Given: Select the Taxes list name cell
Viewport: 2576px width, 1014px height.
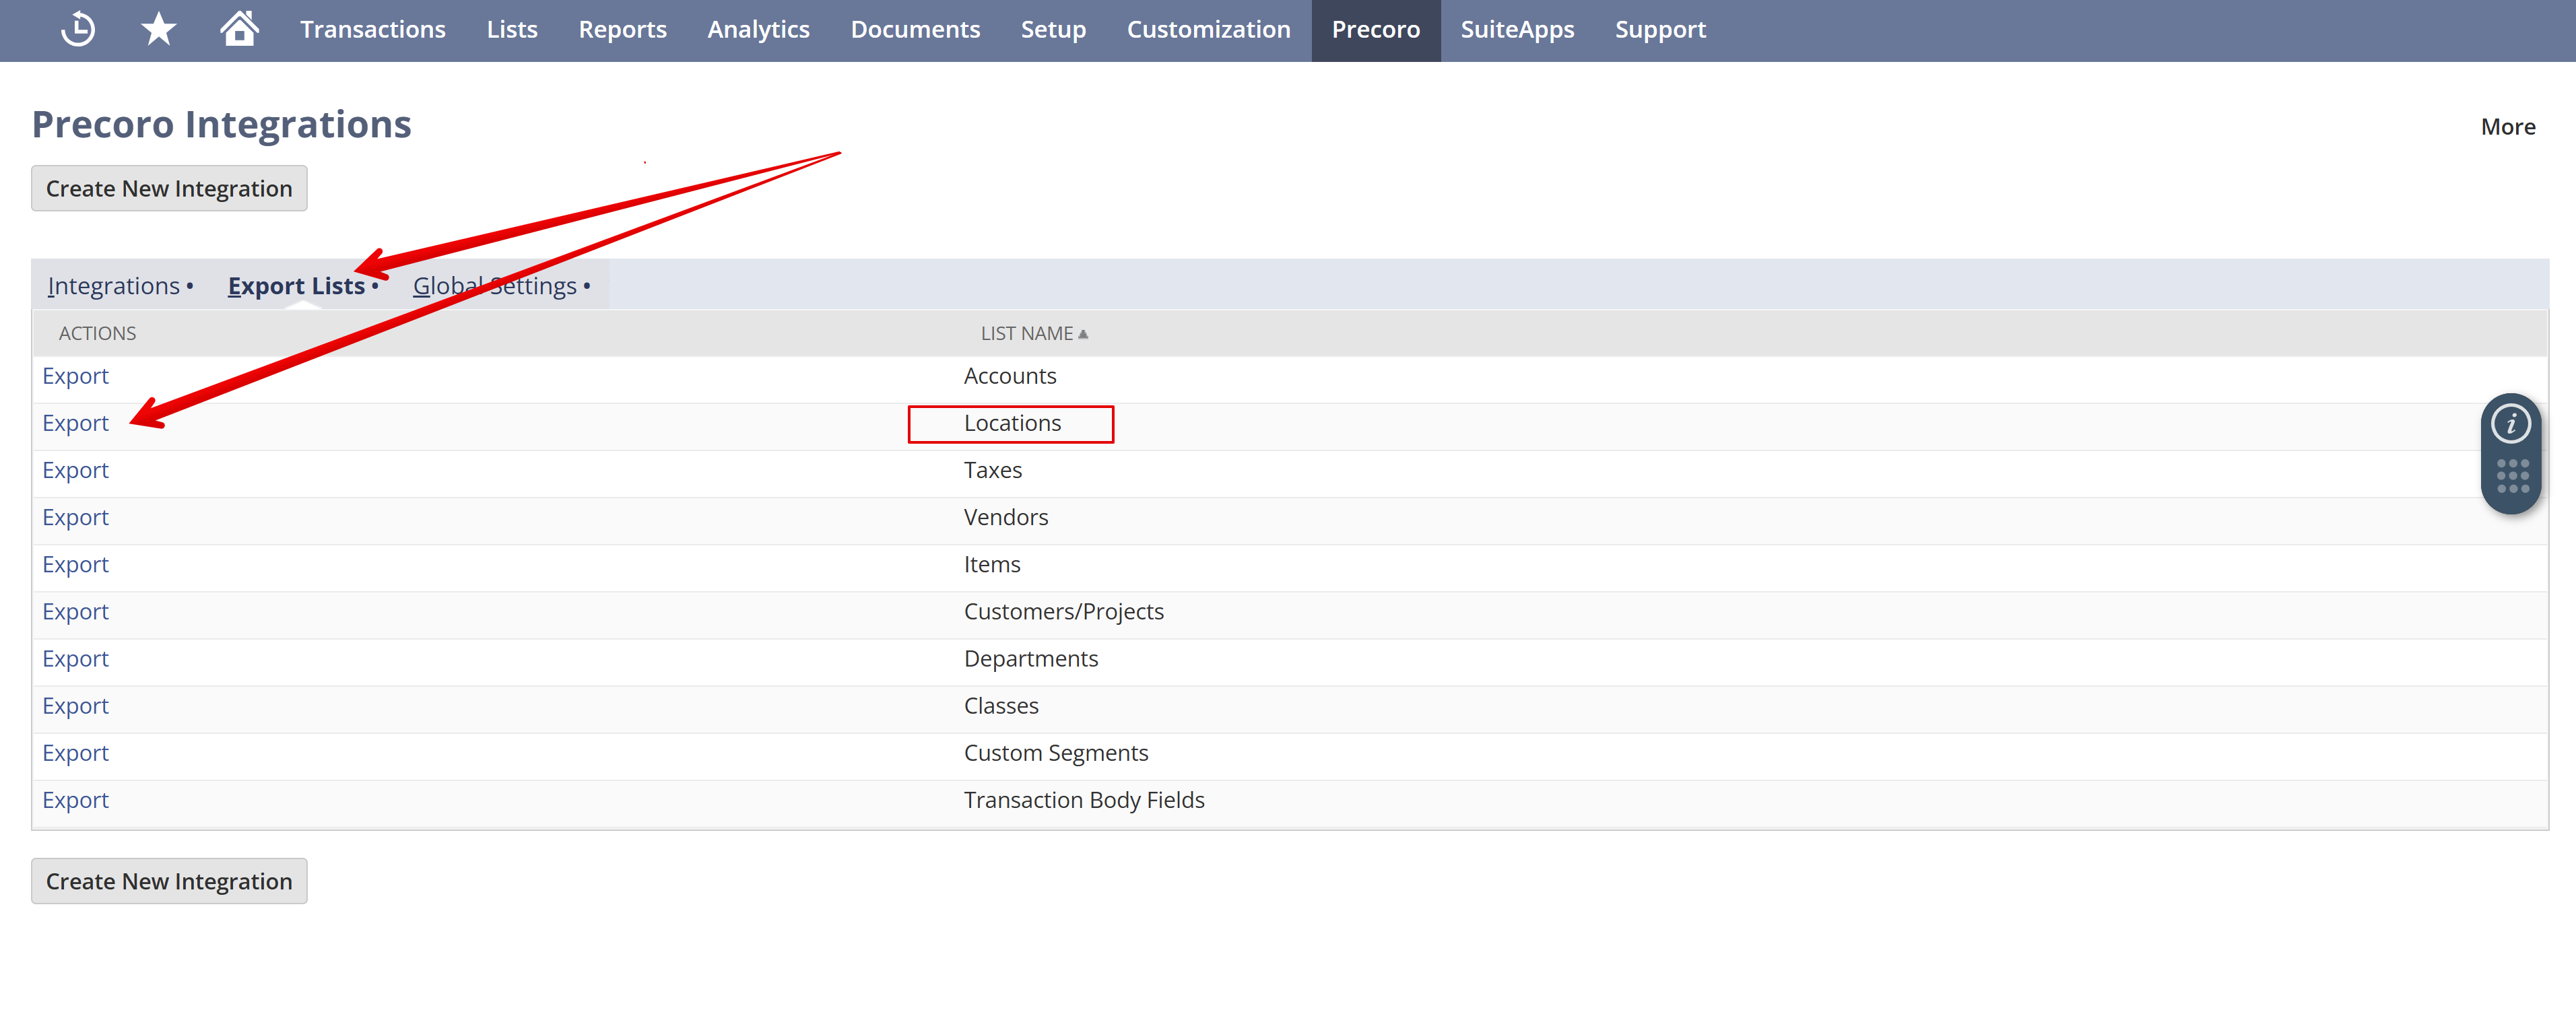Looking at the screenshot, I should click(x=993, y=470).
